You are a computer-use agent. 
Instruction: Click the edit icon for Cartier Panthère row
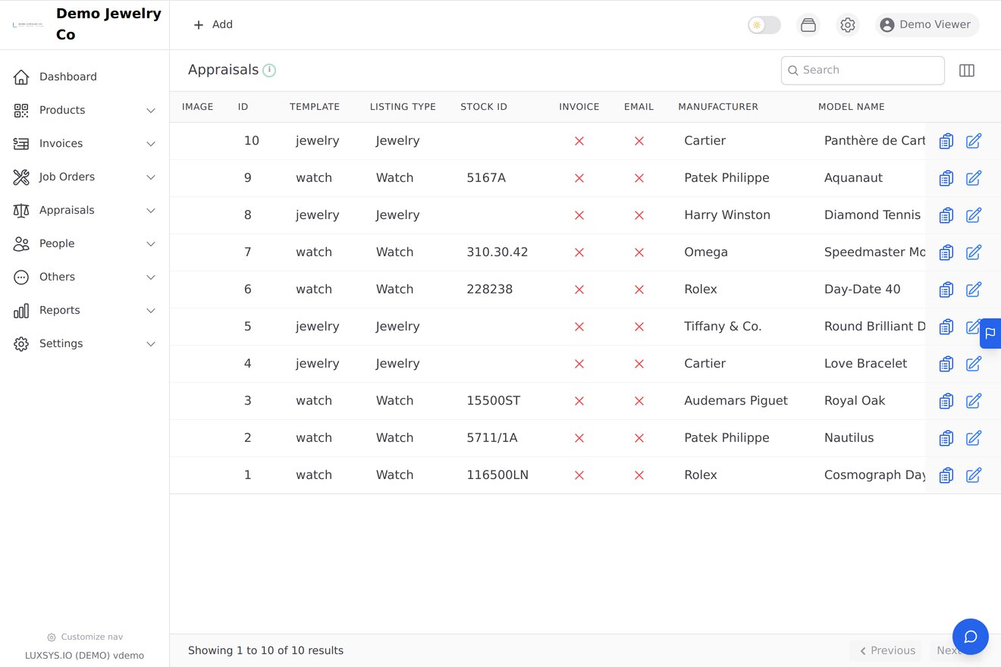coord(974,141)
